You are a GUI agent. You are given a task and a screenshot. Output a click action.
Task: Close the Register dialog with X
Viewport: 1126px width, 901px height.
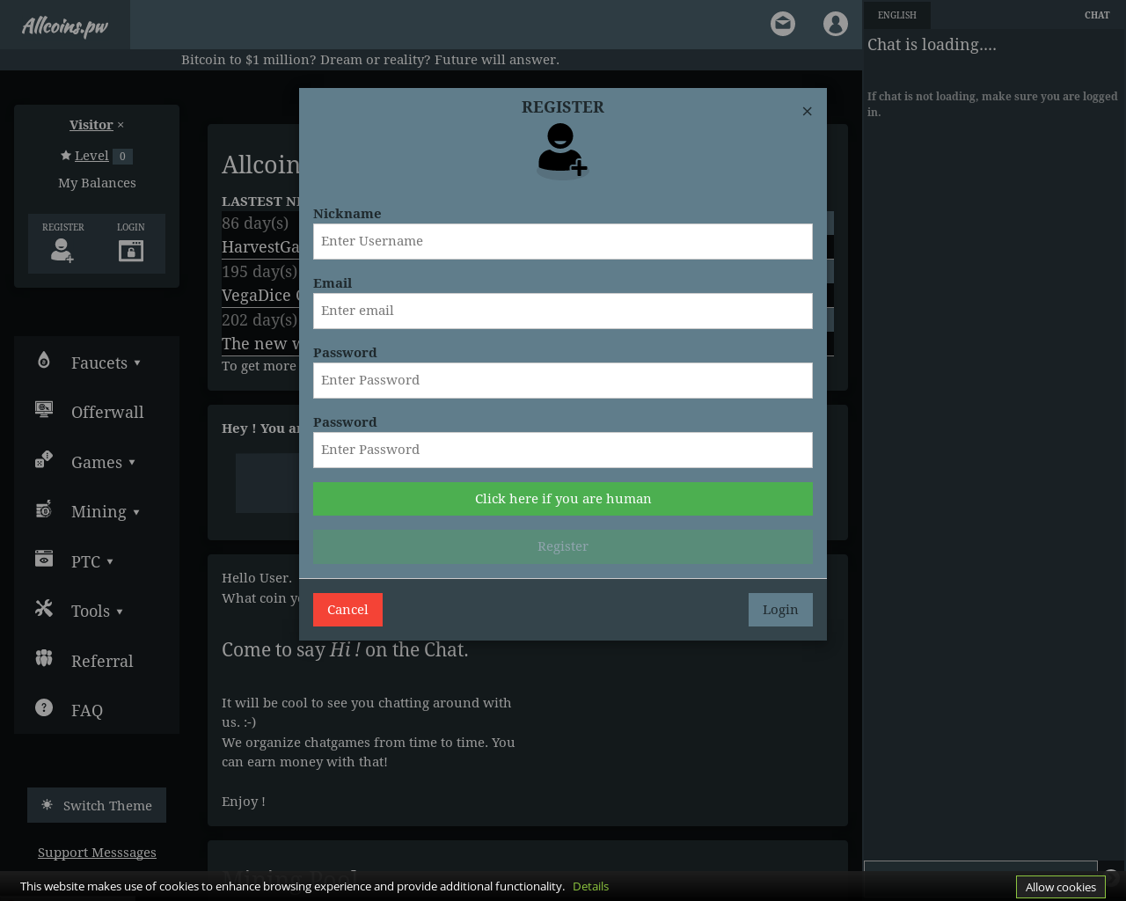coord(807,111)
